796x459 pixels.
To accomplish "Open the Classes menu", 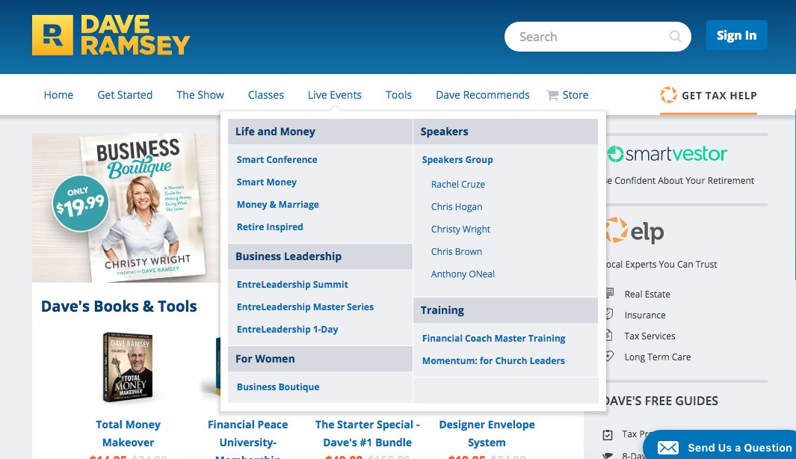I will click(265, 95).
